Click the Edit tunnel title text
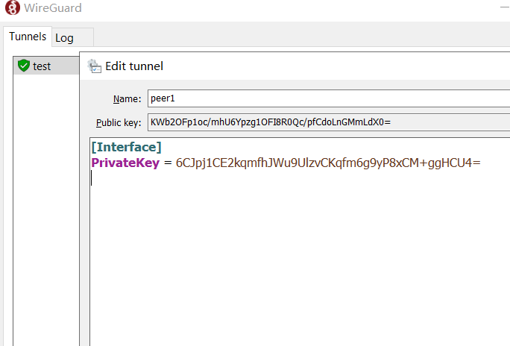The image size is (510, 346). [134, 66]
